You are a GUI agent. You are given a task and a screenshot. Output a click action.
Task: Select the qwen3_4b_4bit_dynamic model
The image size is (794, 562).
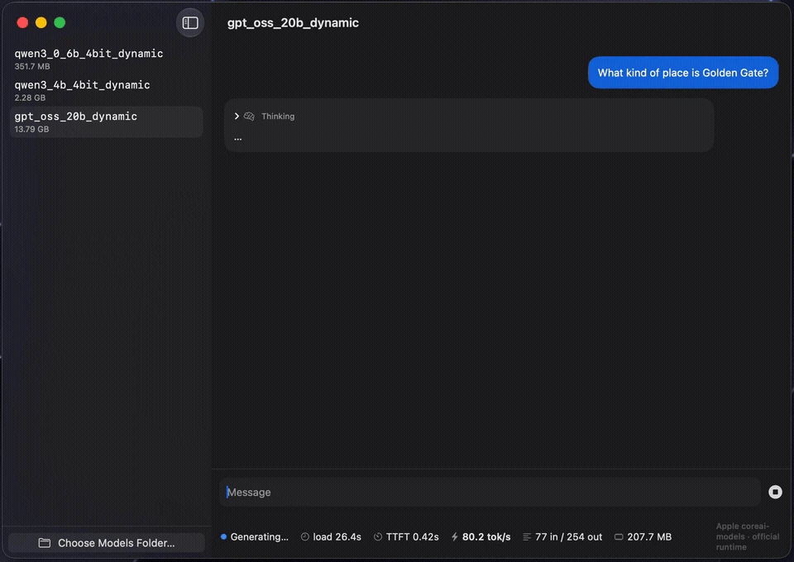[x=107, y=91]
